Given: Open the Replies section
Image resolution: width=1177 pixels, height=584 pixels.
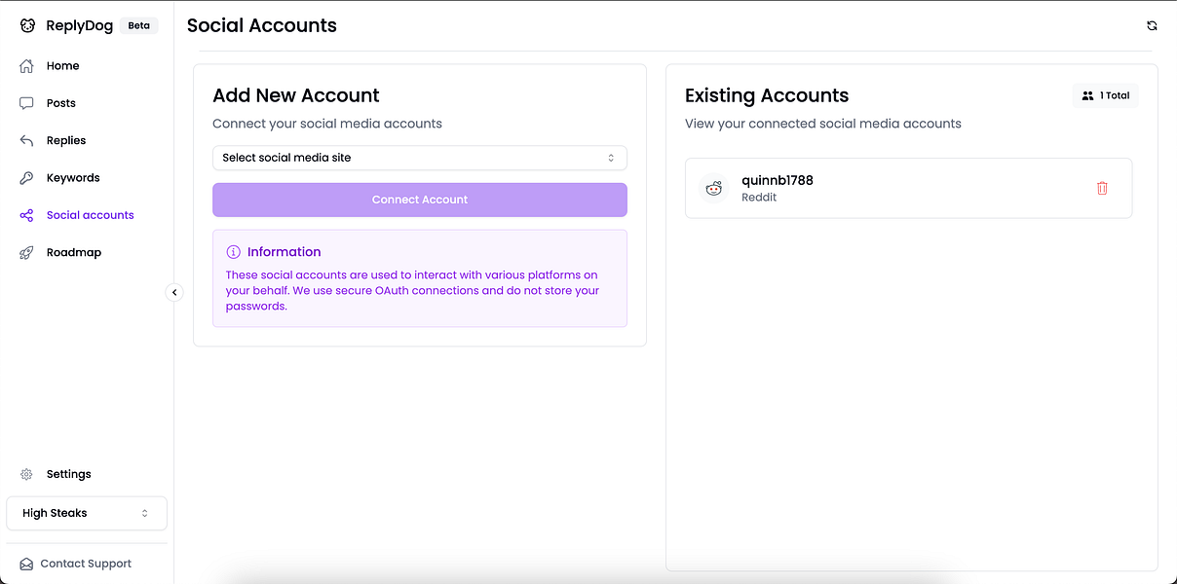Looking at the screenshot, I should coord(65,140).
